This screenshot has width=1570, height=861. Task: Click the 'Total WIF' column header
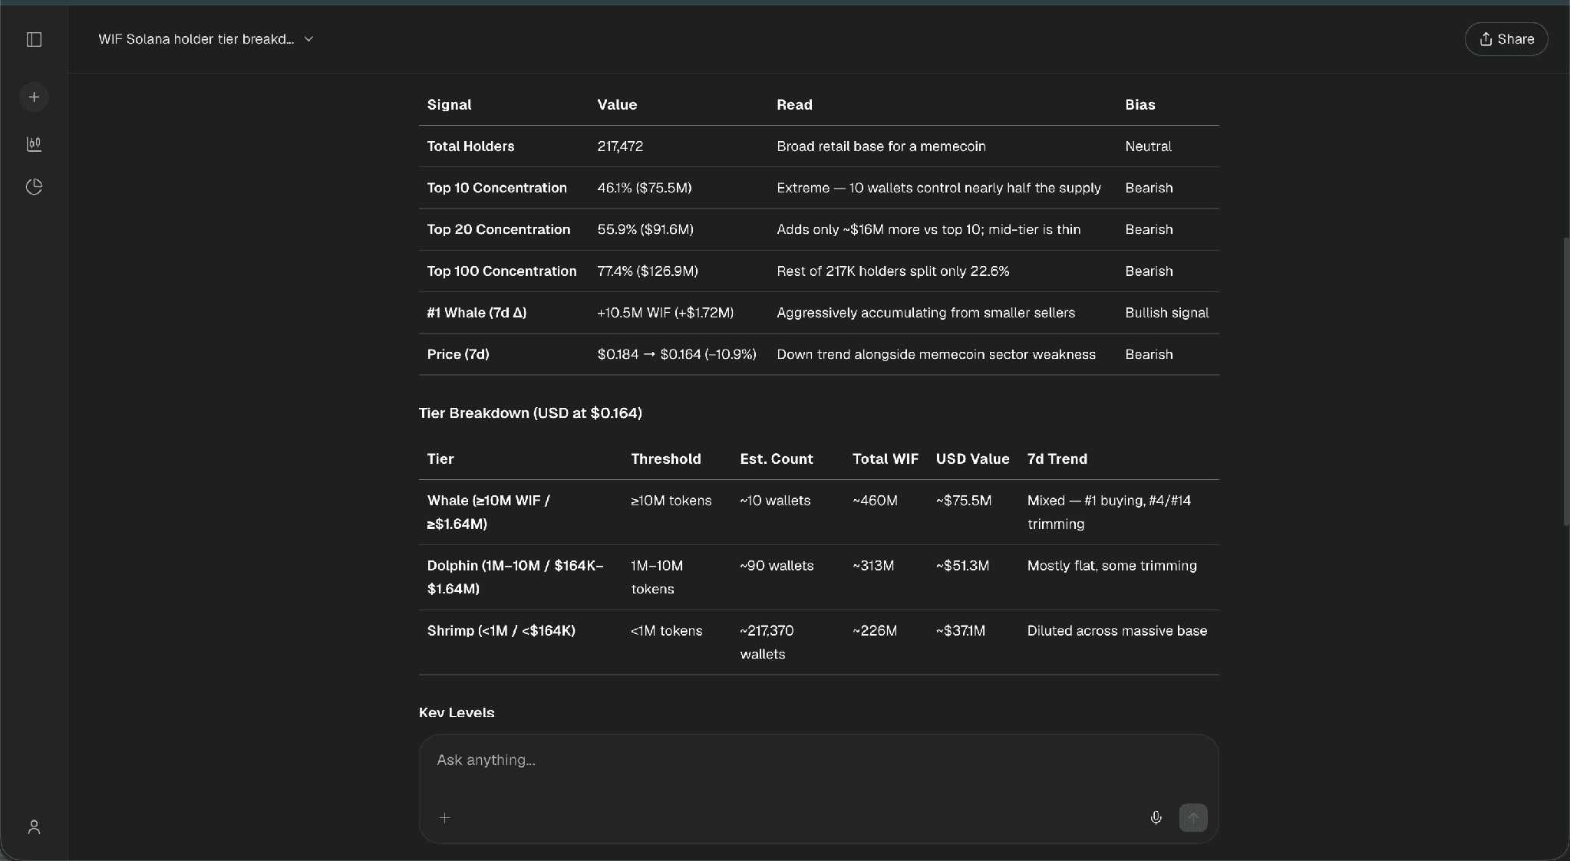tap(885, 459)
